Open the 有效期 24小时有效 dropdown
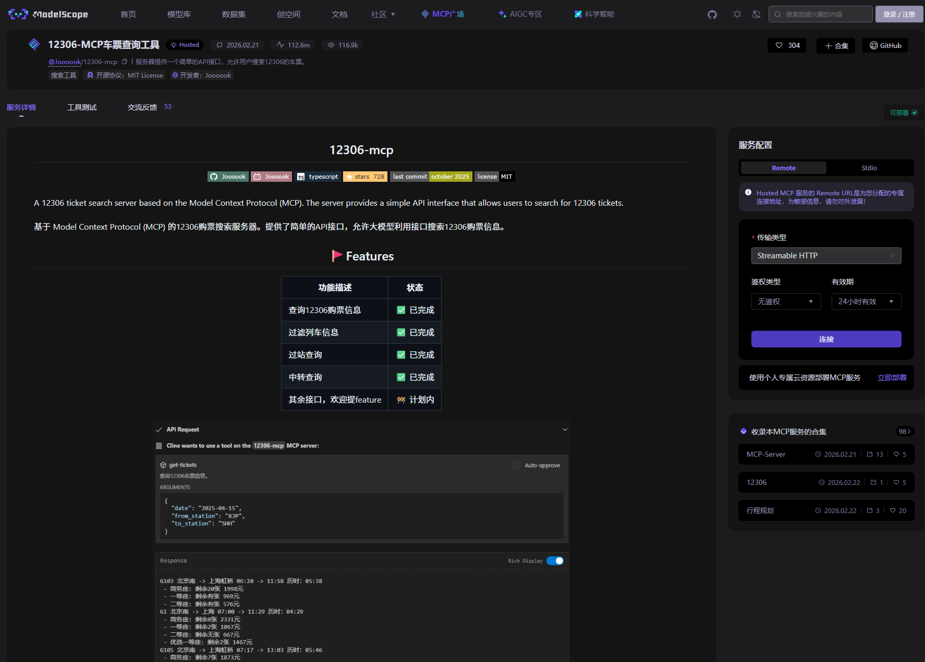Viewport: 925px width, 662px height. click(x=866, y=302)
